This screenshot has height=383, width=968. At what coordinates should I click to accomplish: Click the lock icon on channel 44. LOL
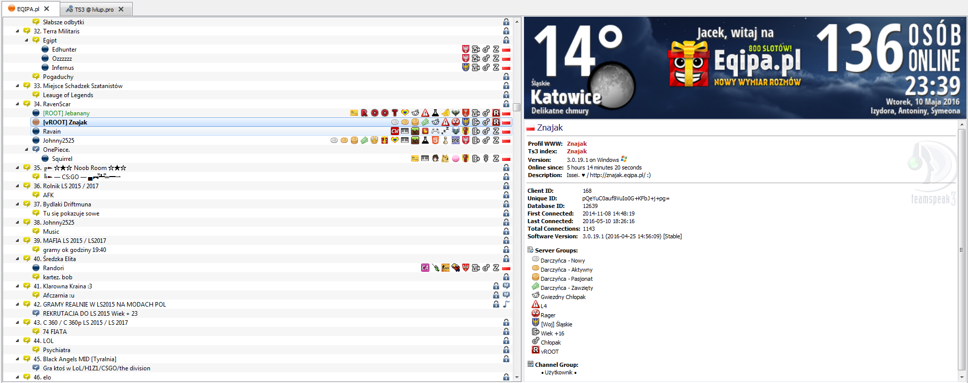[506, 341]
